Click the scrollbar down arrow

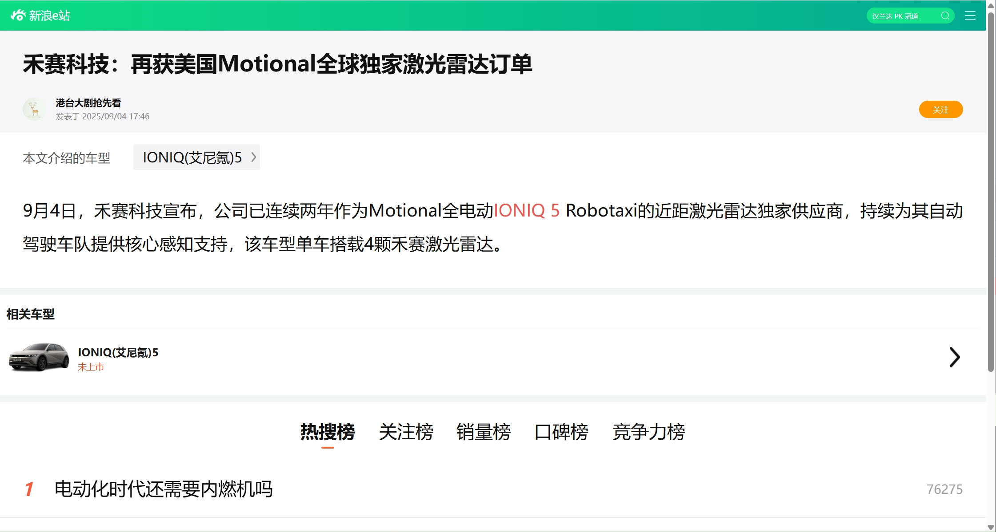pyautogui.click(x=991, y=527)
